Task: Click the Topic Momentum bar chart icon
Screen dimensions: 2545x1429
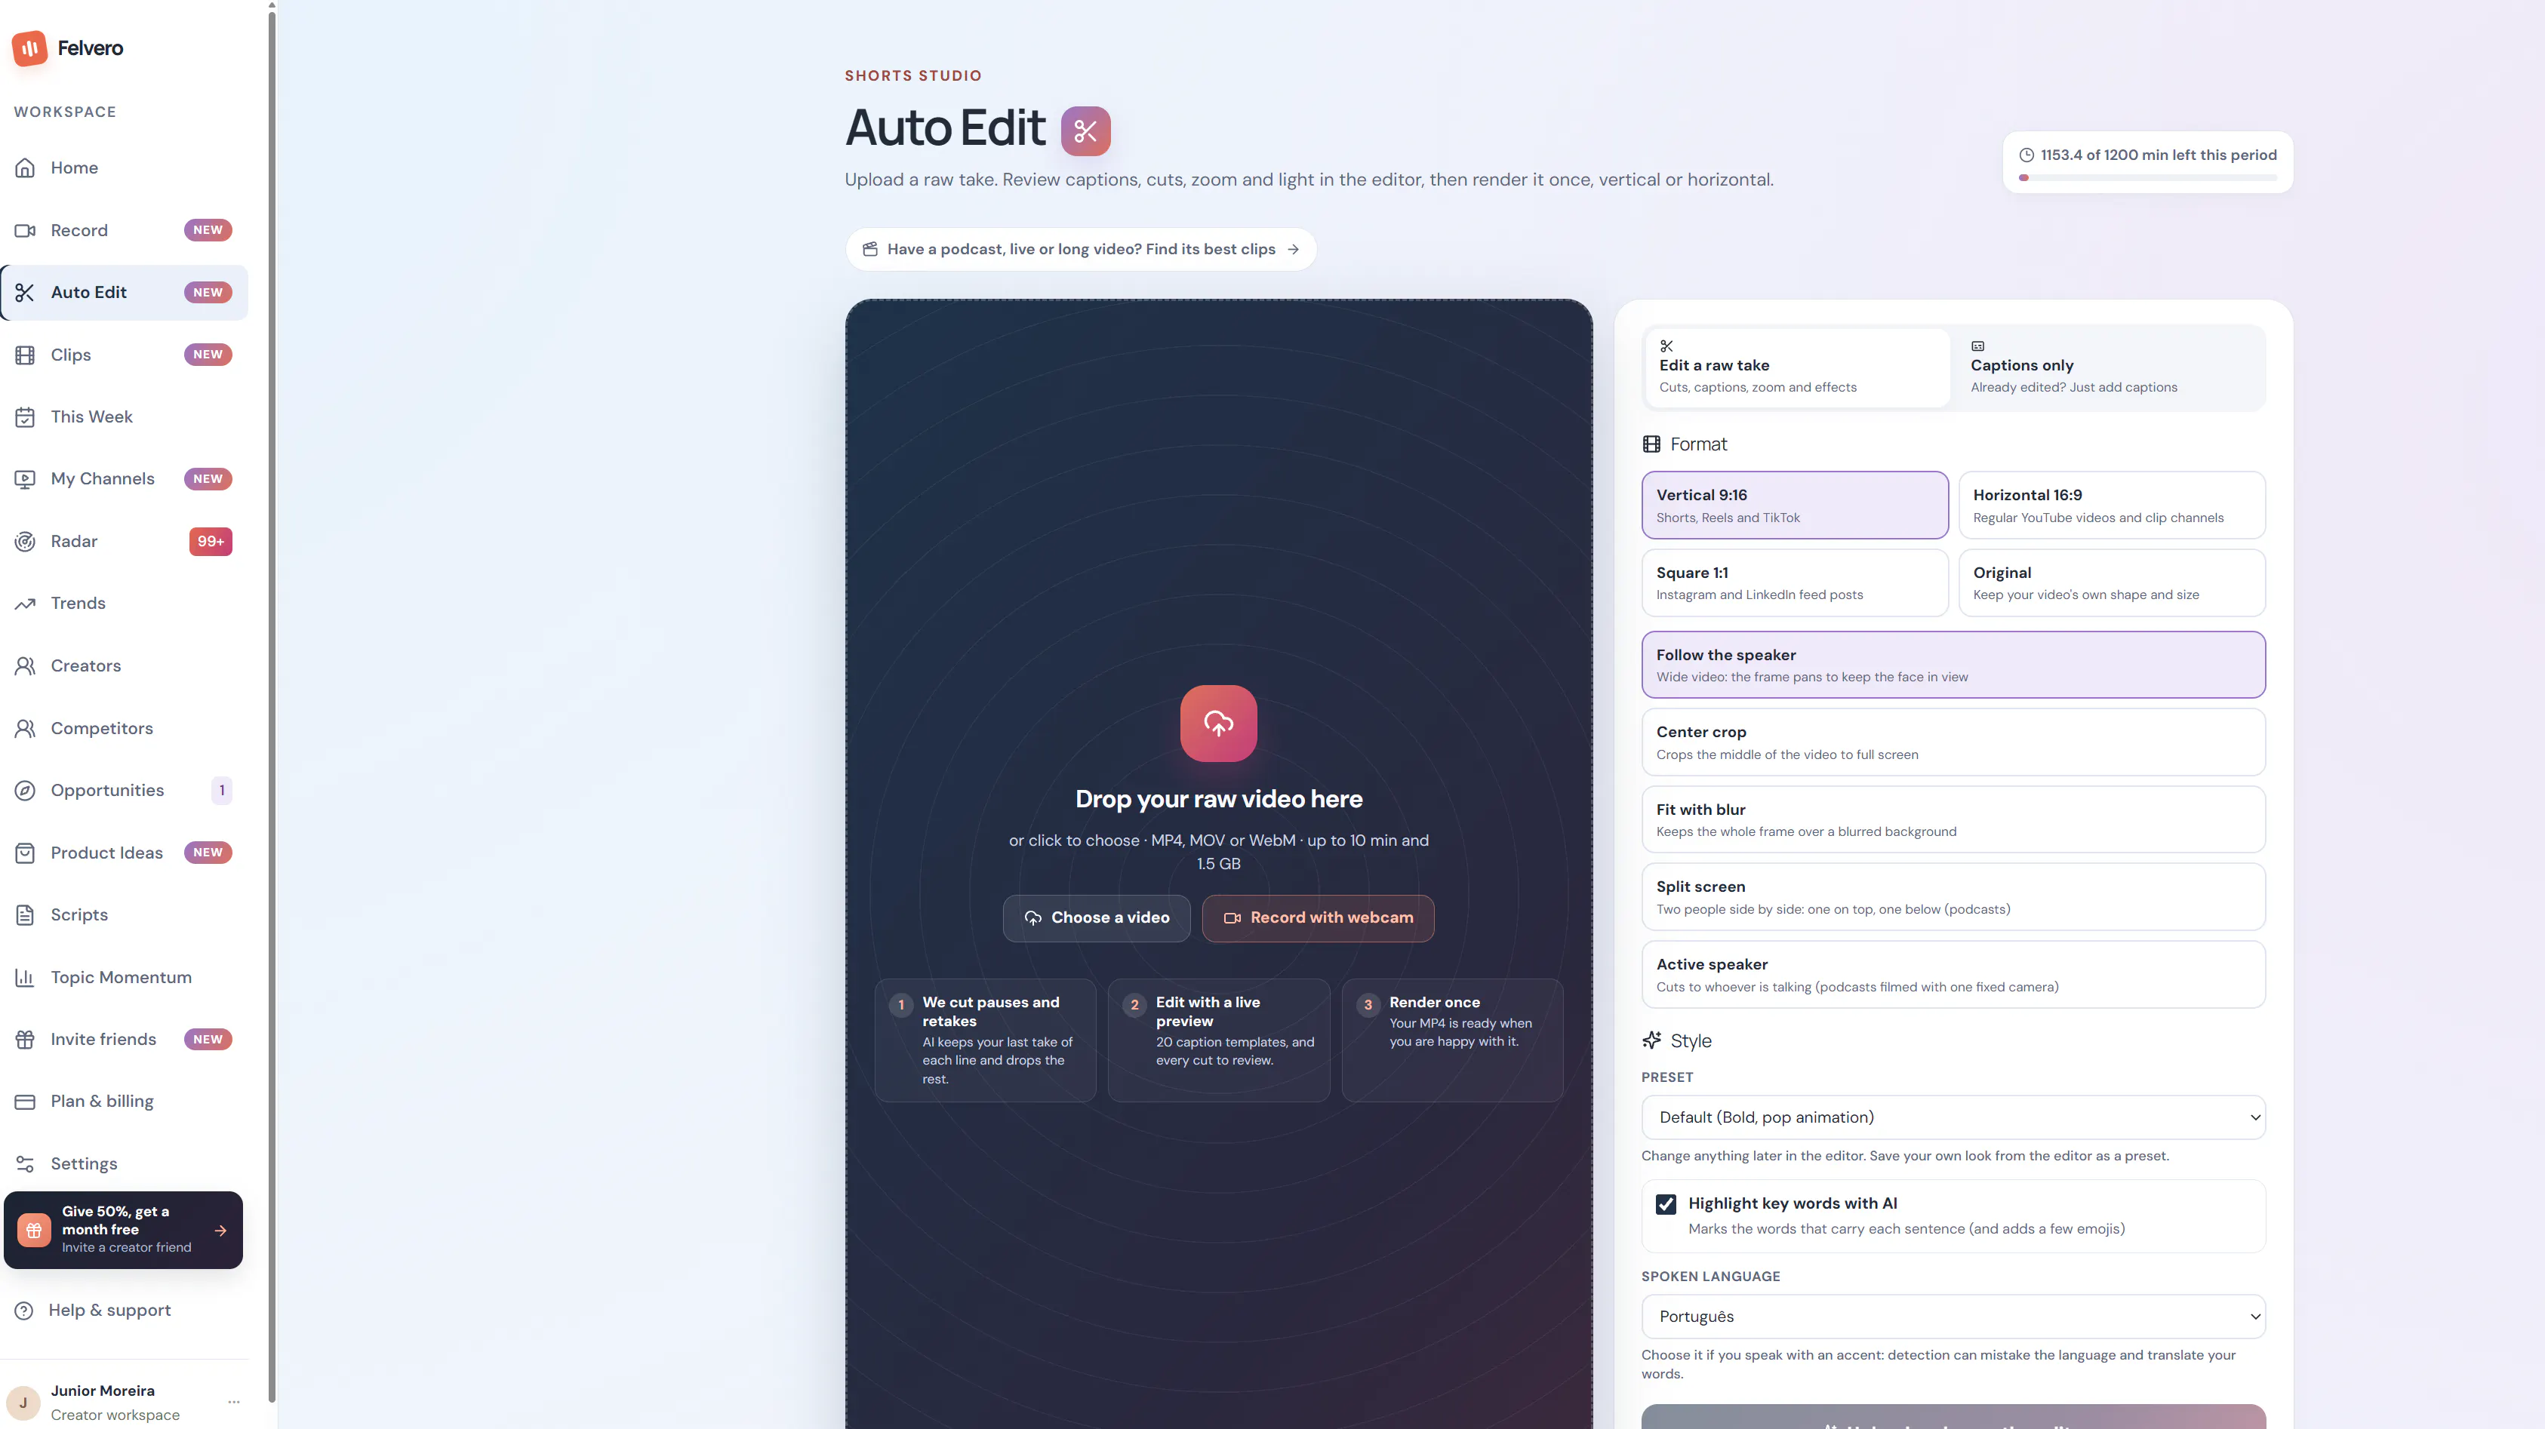Action: [26, 977]
